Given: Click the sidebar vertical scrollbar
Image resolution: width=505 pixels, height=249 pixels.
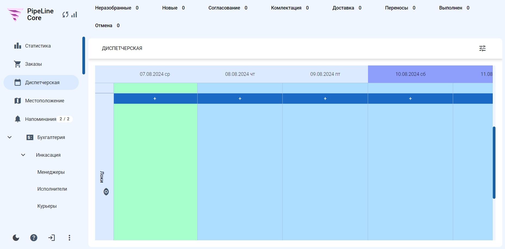Looking at the screenshot, I should click(84, 55).
